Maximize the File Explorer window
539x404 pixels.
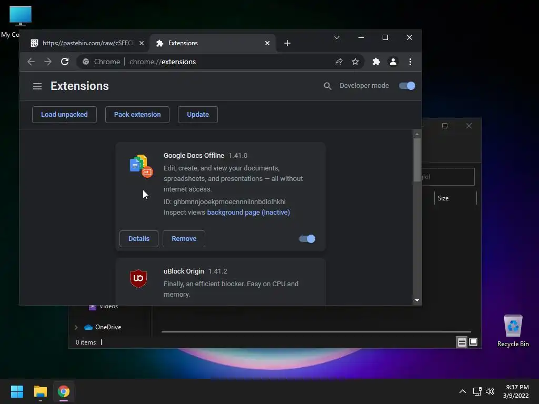(x=445, y=126)
